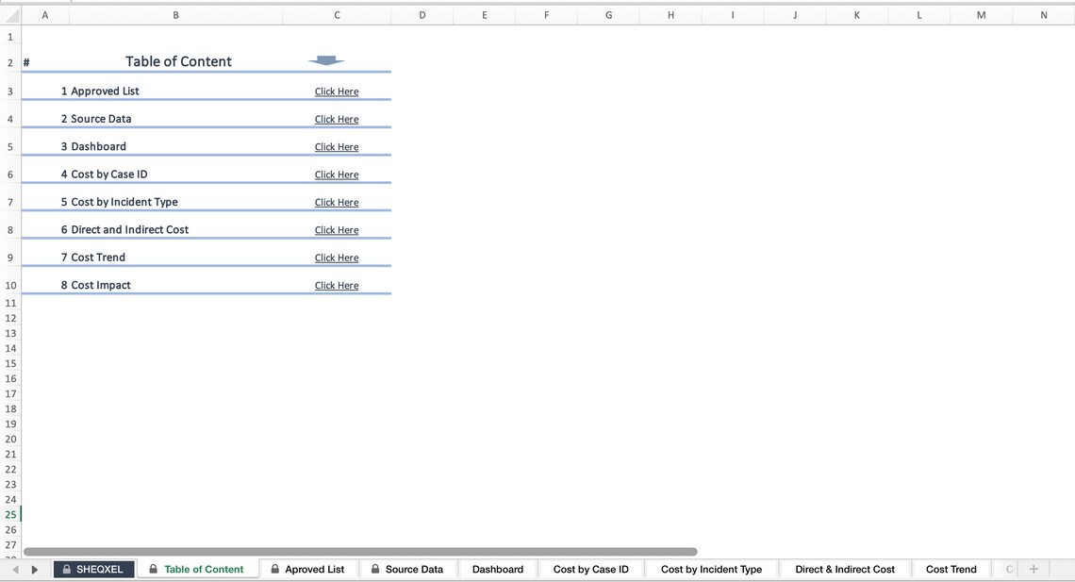Click the horizontal scrollbar at the bottom
The height and width of the screenshot is (582, 1075).
(358, 552)
